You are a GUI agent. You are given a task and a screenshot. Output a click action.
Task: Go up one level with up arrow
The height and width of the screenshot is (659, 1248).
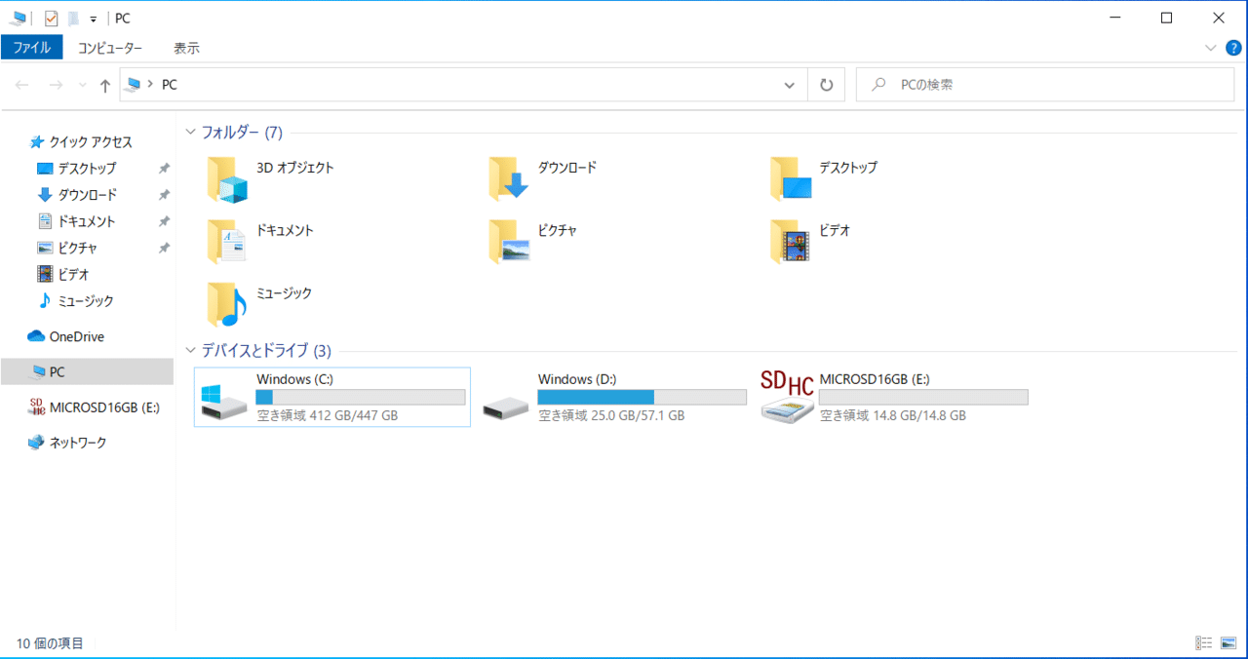105,86
